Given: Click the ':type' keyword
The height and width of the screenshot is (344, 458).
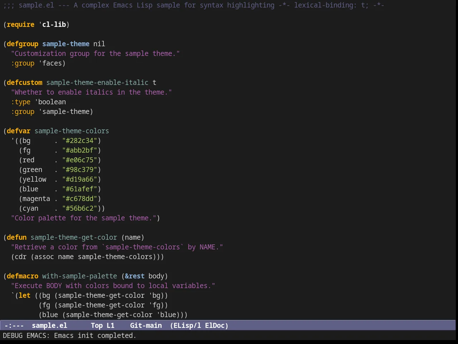Looking at the screenshot, I should [21, 102].
